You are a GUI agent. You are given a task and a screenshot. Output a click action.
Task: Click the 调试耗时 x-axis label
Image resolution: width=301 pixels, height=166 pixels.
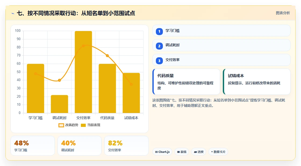pos(59,118)
